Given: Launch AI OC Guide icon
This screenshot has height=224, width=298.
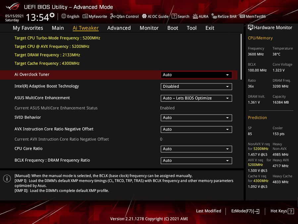Looking at the screenshot, I should pos(144,16).
